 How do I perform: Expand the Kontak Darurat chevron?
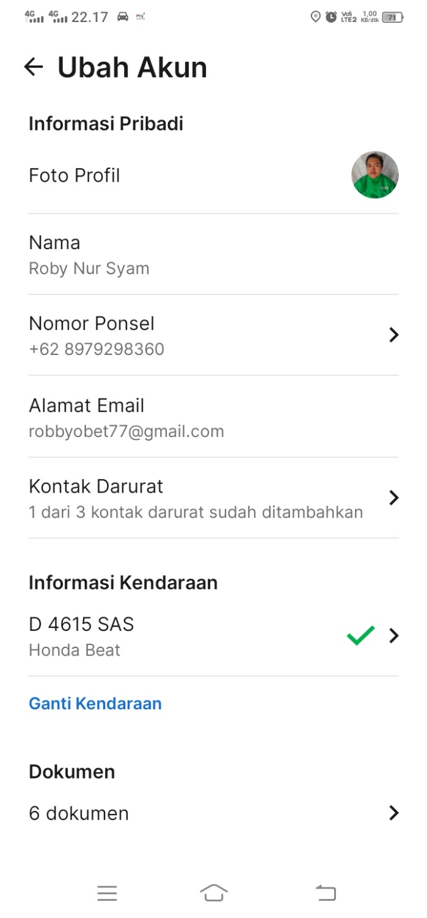[x=394, y=498]
